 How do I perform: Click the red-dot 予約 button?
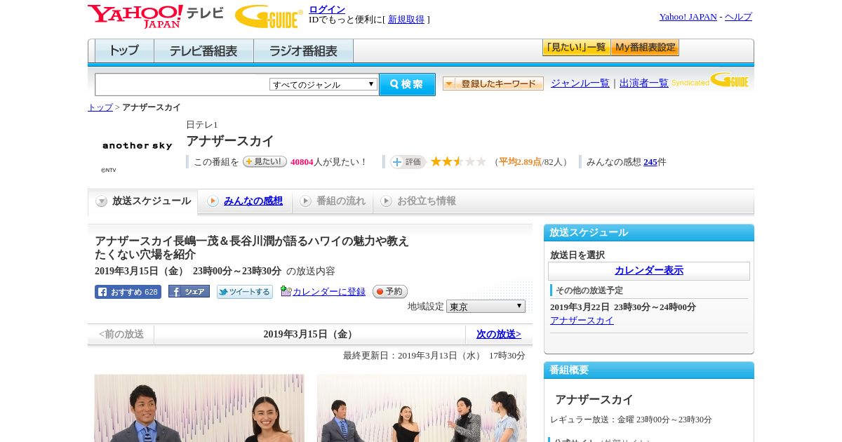pos(389,291)
